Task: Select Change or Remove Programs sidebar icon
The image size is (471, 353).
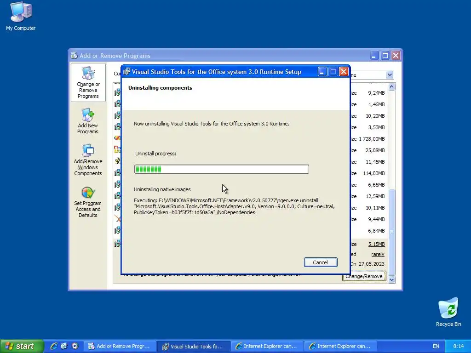Action: (x=88, y=83)
